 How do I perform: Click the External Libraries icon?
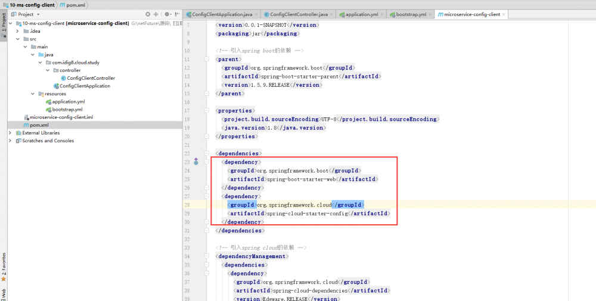(17, 133)
